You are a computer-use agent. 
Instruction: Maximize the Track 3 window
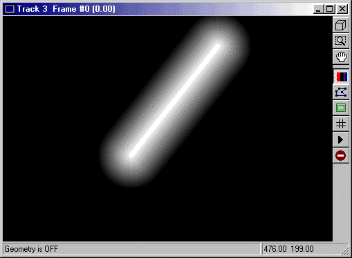click(x=329, y=9)
